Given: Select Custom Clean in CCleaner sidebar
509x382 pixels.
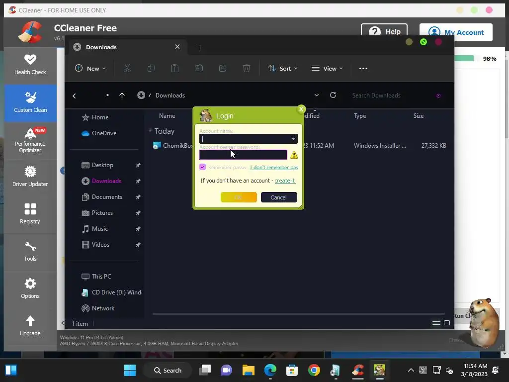Looking at the screenshot, I should point(30,102).
